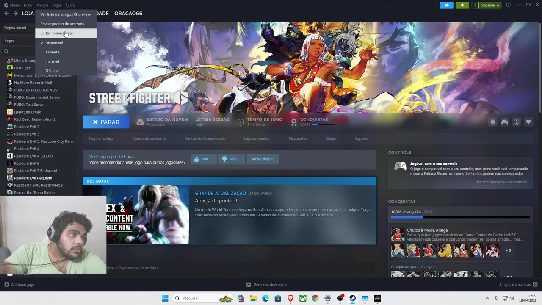Choose Enviar pedido de amizade
Screen dimensions: 542x305
pyautogui.click(x=66, y=24)
